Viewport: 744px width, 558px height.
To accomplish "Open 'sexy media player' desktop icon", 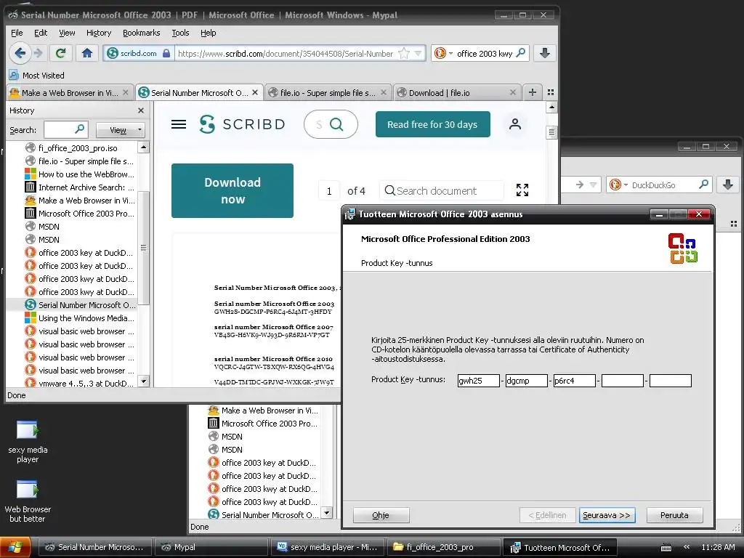I will click(28, 441).
